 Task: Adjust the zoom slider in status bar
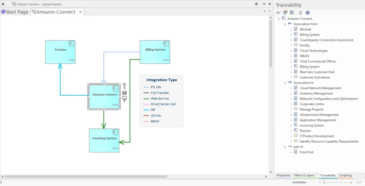[x=324, y=182]
